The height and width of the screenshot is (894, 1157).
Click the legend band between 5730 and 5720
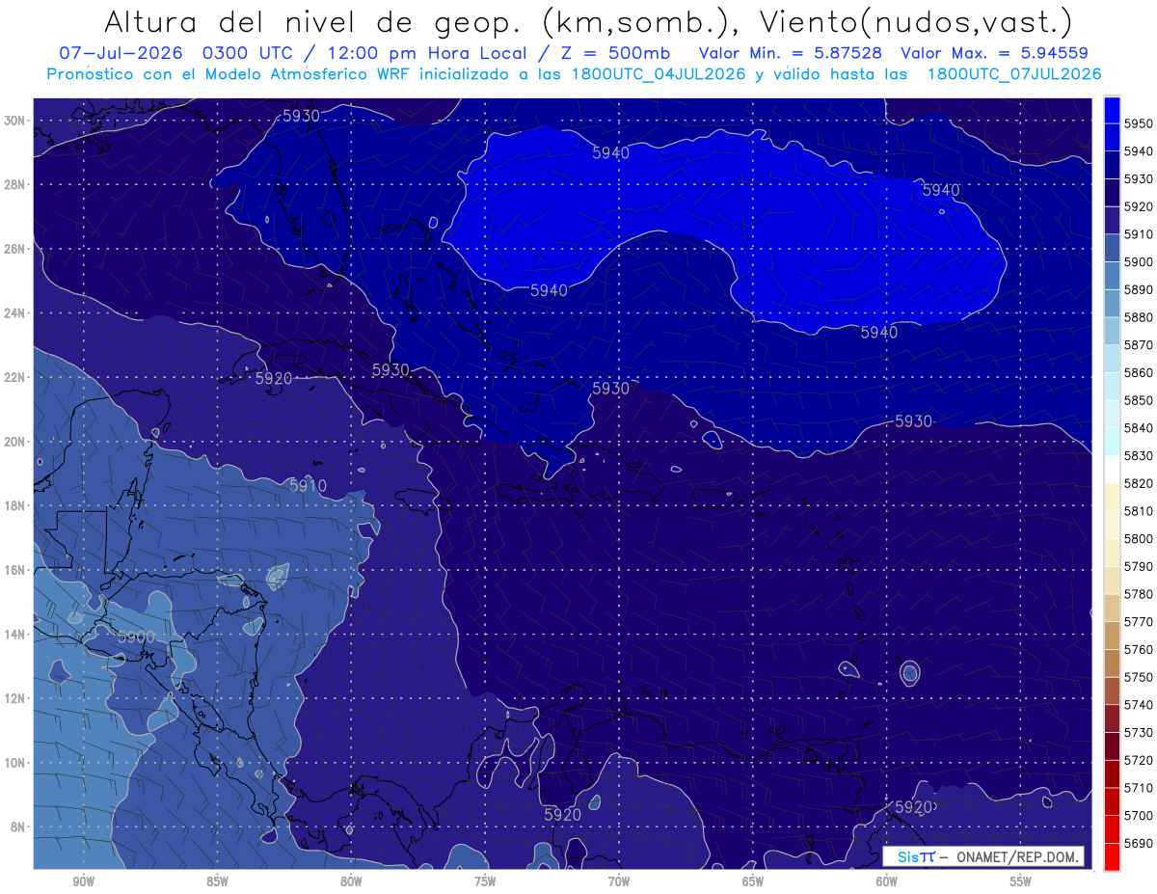(x=1112, y=746)
